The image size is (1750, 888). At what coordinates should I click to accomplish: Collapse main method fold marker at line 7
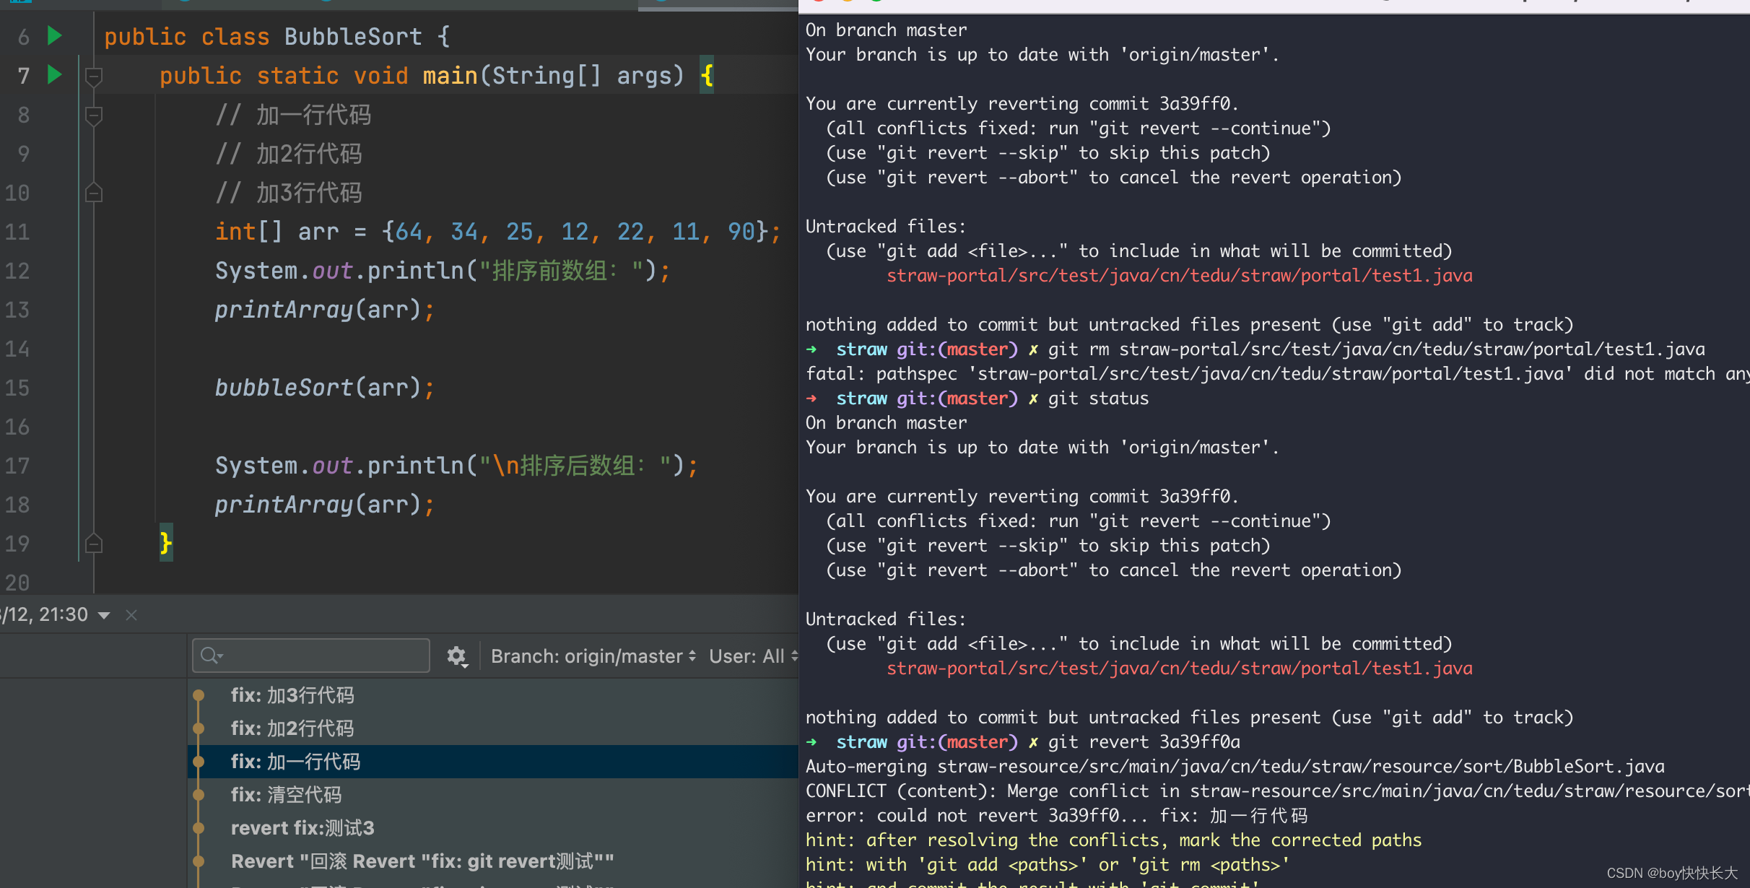pos(94,76)
